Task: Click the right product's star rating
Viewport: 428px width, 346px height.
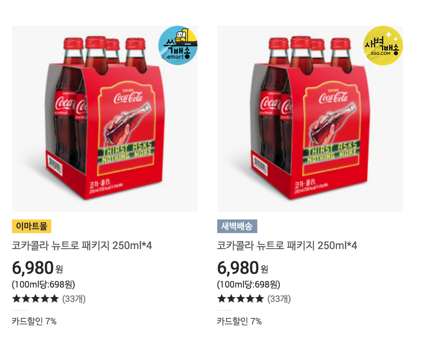Action: (x=241, y=298)
